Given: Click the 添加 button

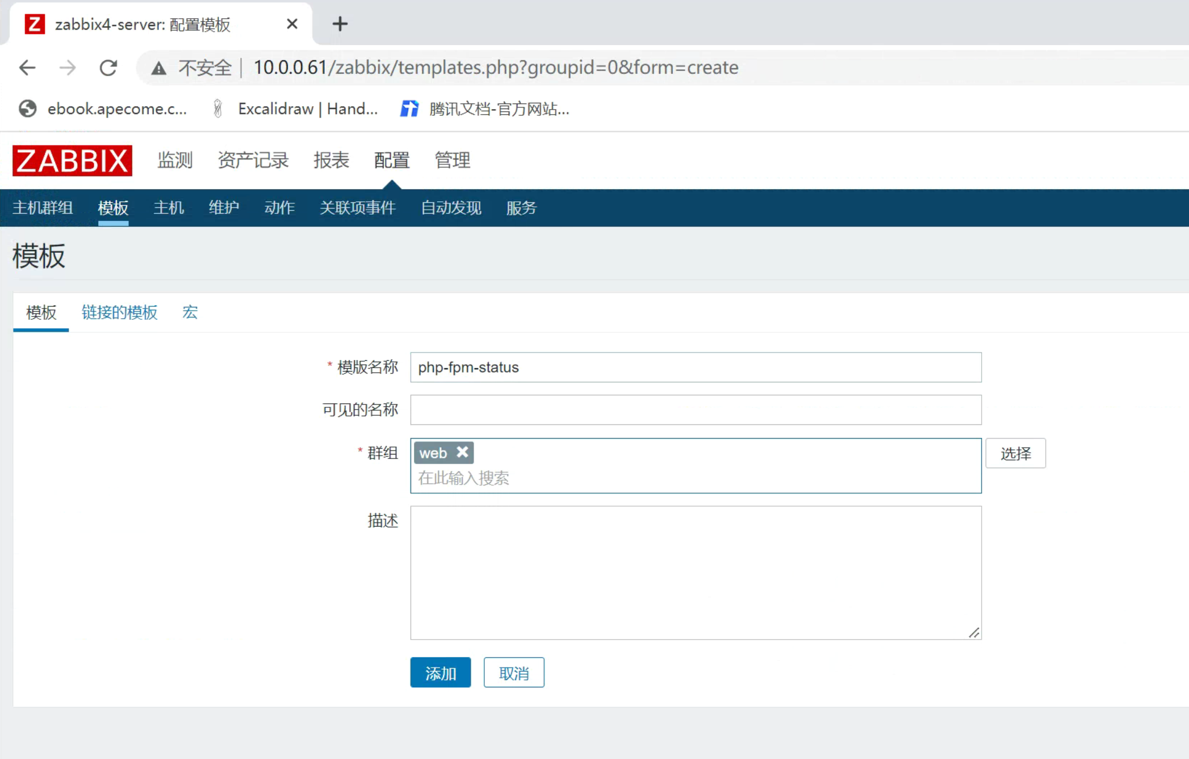Looking at the screenshot, I should point(440,673).
